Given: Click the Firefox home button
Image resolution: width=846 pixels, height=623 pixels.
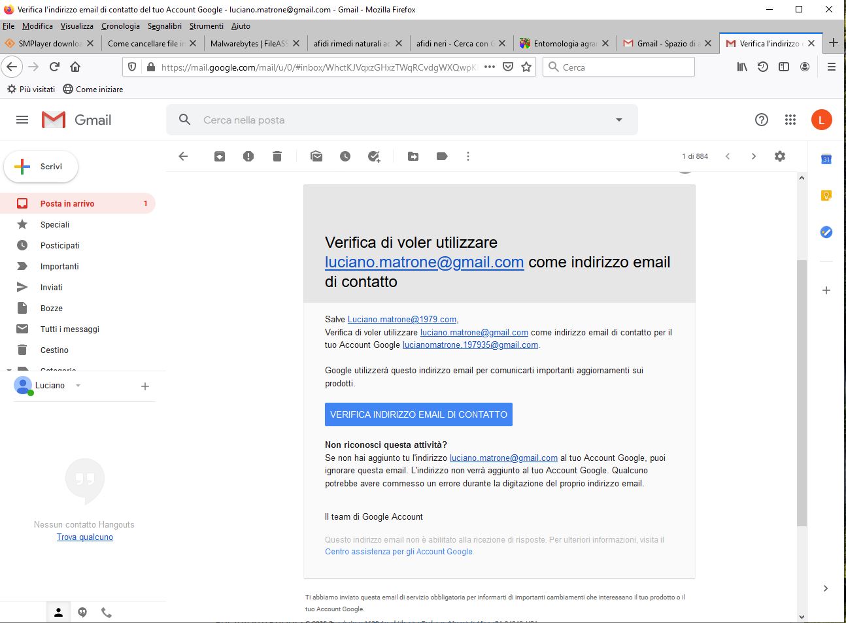Looking at the screenshot, I should [75, 67].
